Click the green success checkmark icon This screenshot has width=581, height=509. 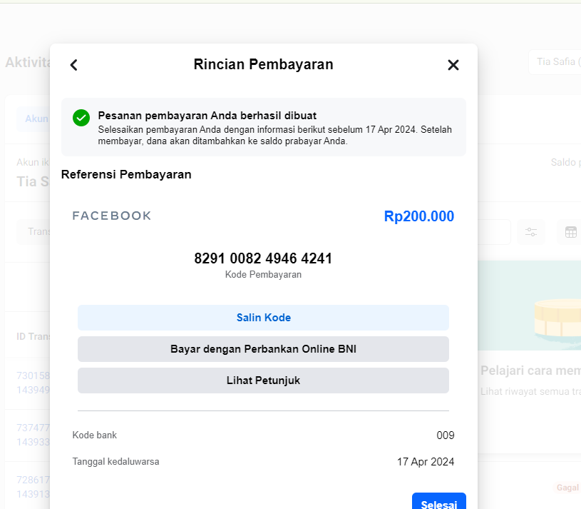tap(81, 118)
